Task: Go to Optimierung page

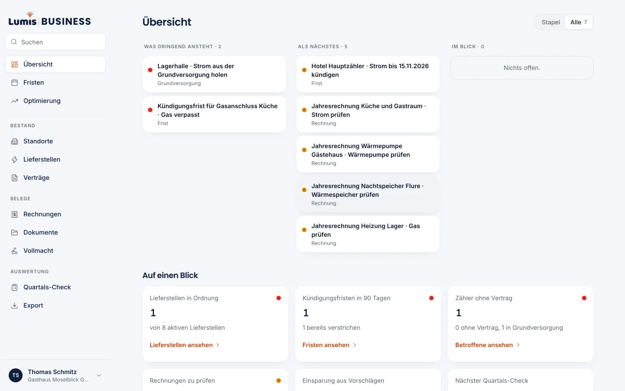Action: coord(56,101)
